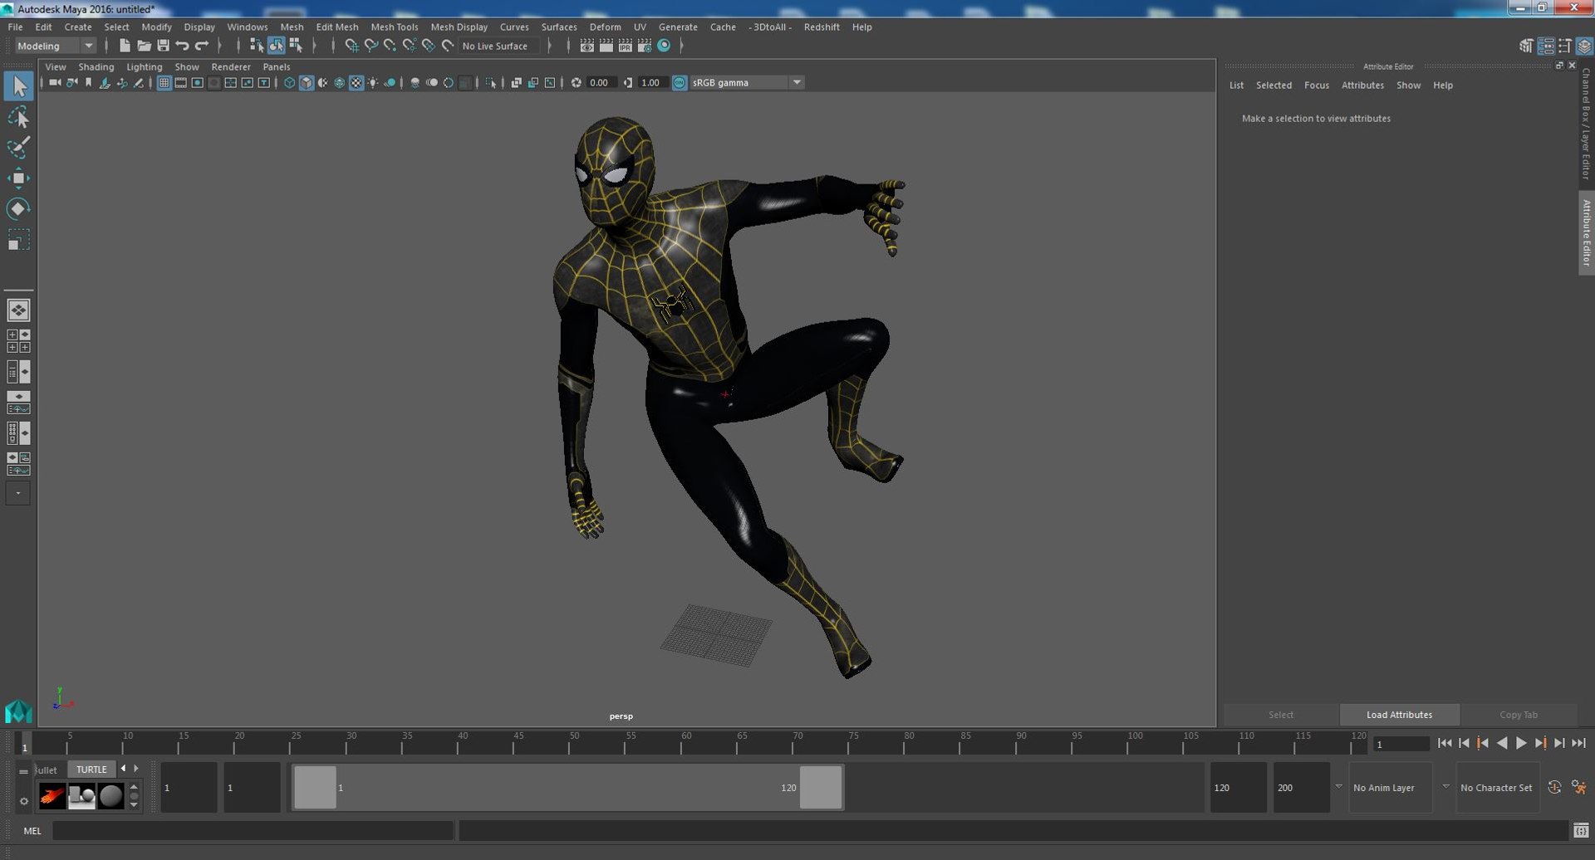The width and height of the screenshot is (1595, 860).
Task: Open the Redshift menu
Action: 822,27
